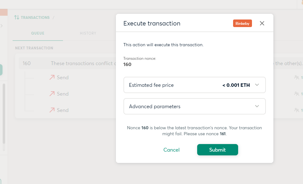Click confirmations people icon on third Send row
The image size is (303, 184).
296,110
